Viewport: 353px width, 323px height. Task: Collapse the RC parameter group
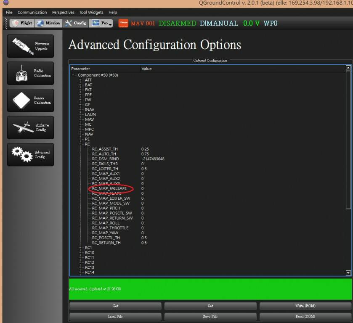click(80, 144)
